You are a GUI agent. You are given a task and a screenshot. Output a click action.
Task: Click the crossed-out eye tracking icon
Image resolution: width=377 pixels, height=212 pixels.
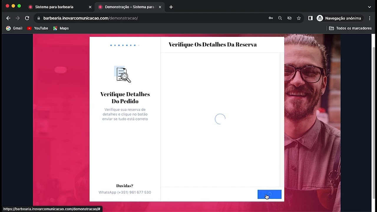(290, 18)
